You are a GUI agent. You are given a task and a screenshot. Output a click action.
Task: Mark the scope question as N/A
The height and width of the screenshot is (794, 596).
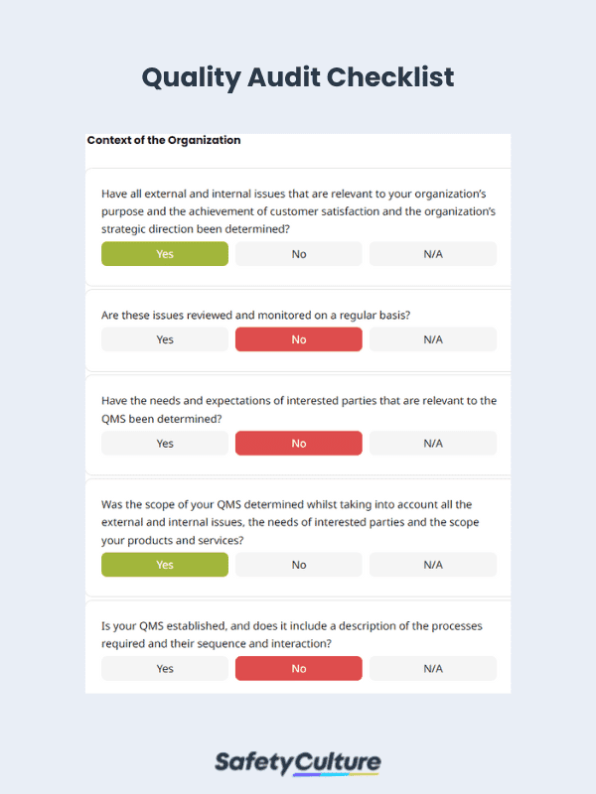click(x=432, y=564)
